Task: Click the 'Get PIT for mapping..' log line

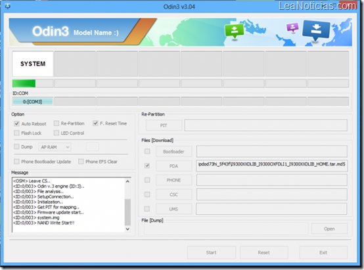Action: (x=46, y=207)
